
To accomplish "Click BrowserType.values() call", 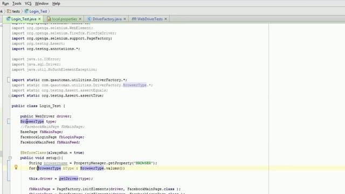I will click(x=102, y=168).
